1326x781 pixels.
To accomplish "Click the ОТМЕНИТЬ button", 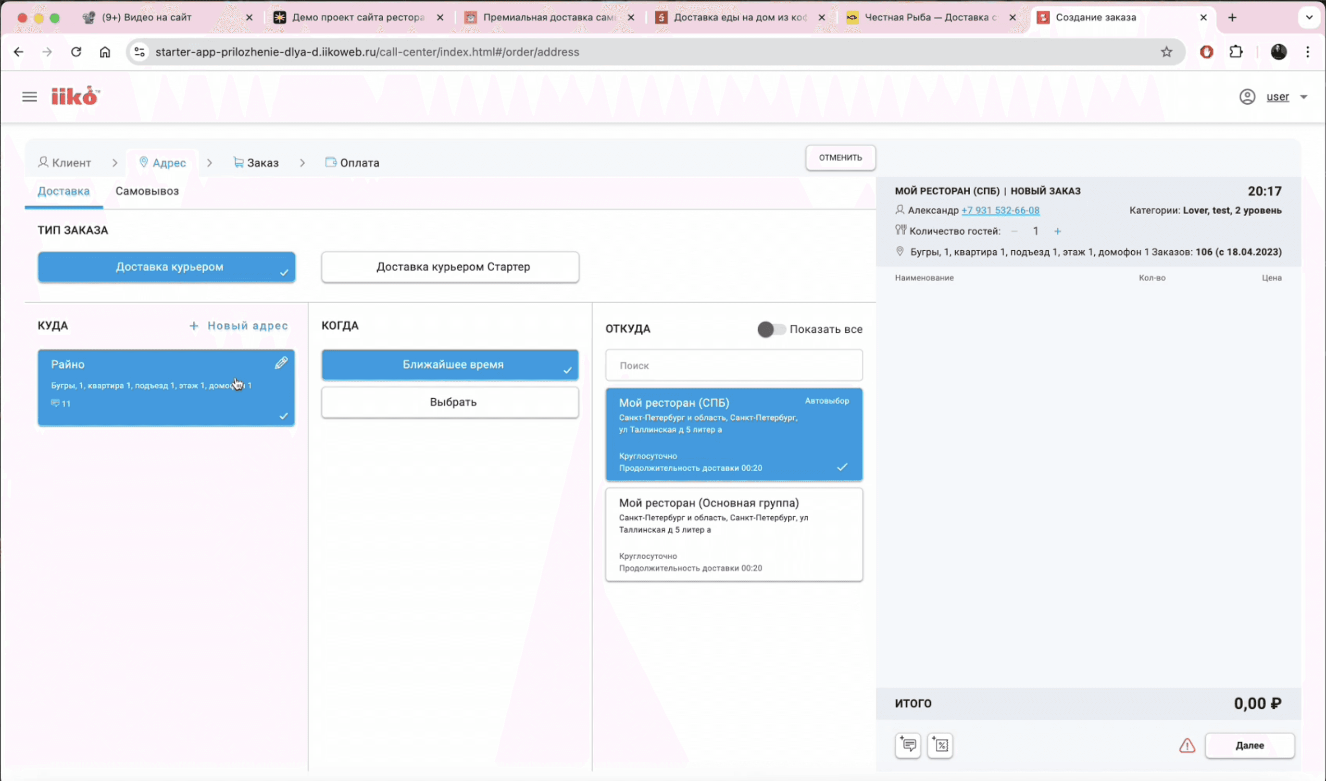I will [x=840, y=158].
